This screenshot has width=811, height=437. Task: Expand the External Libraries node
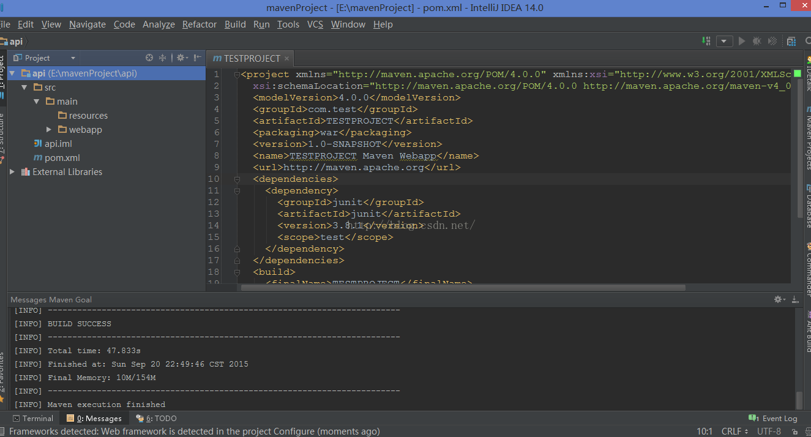pos(12,171)
